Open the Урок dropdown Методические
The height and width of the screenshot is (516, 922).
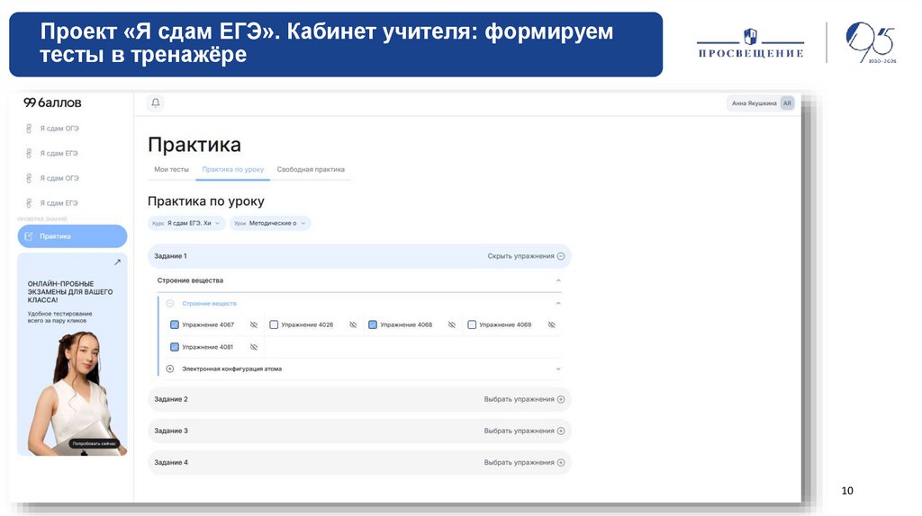point(270,223)
